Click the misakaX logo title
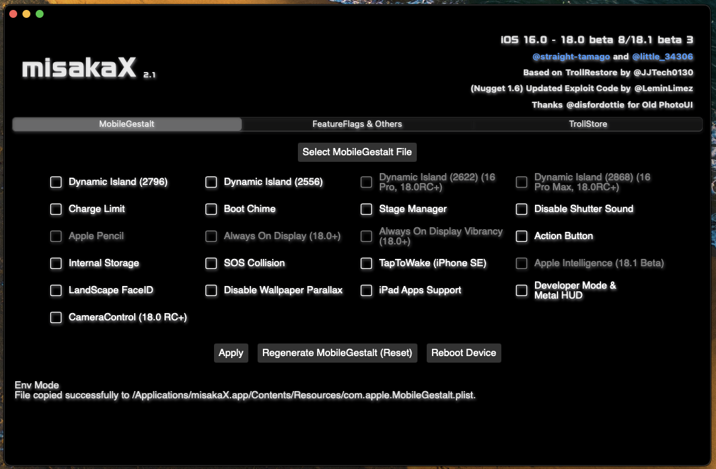The image size is (716, 469). (x=79, y=68)
